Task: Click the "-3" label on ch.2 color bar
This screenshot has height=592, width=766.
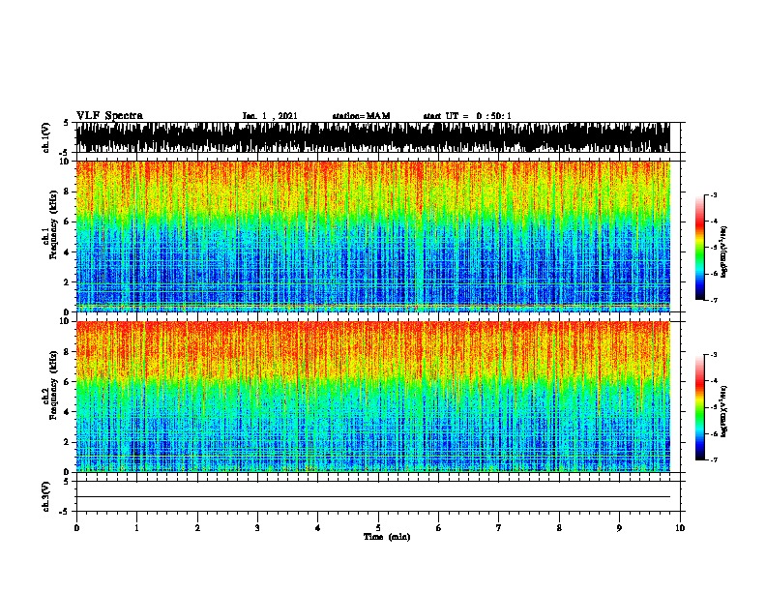Action: coord(713,355)
